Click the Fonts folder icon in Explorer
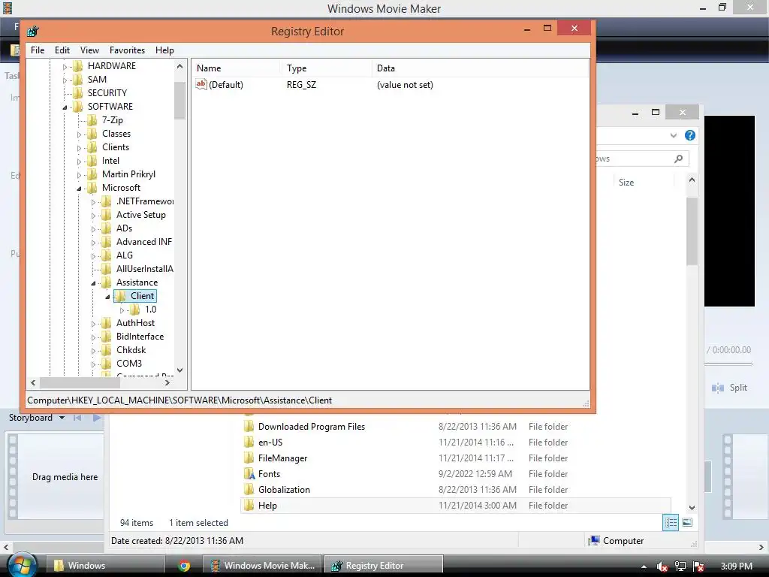Image resolution: width=769 pixels, height=577 pixels. (x=249, y=474)
